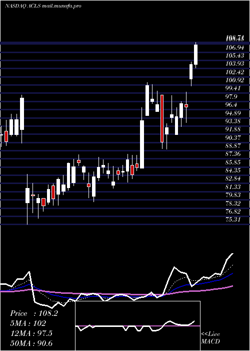This screenshot has height=351, width=250.
Task: Click the '50MA : 90.6' readout
Action: (x=31, y=343)
